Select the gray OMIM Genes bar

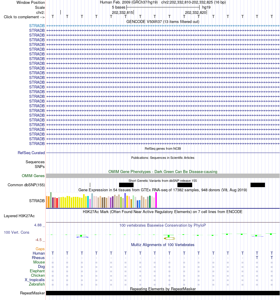pos(163,176)
